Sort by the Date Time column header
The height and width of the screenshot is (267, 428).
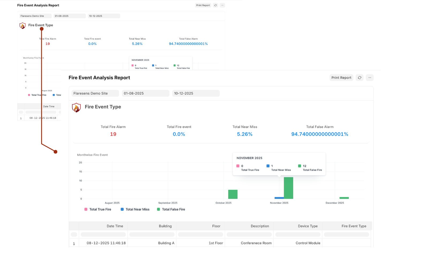coord(115,226)
